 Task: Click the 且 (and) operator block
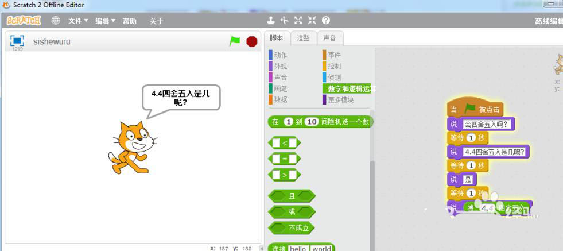(292, 196)
